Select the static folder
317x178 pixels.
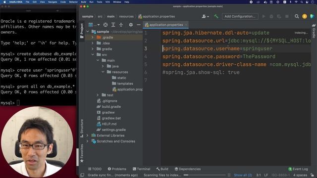pos(119,78)
